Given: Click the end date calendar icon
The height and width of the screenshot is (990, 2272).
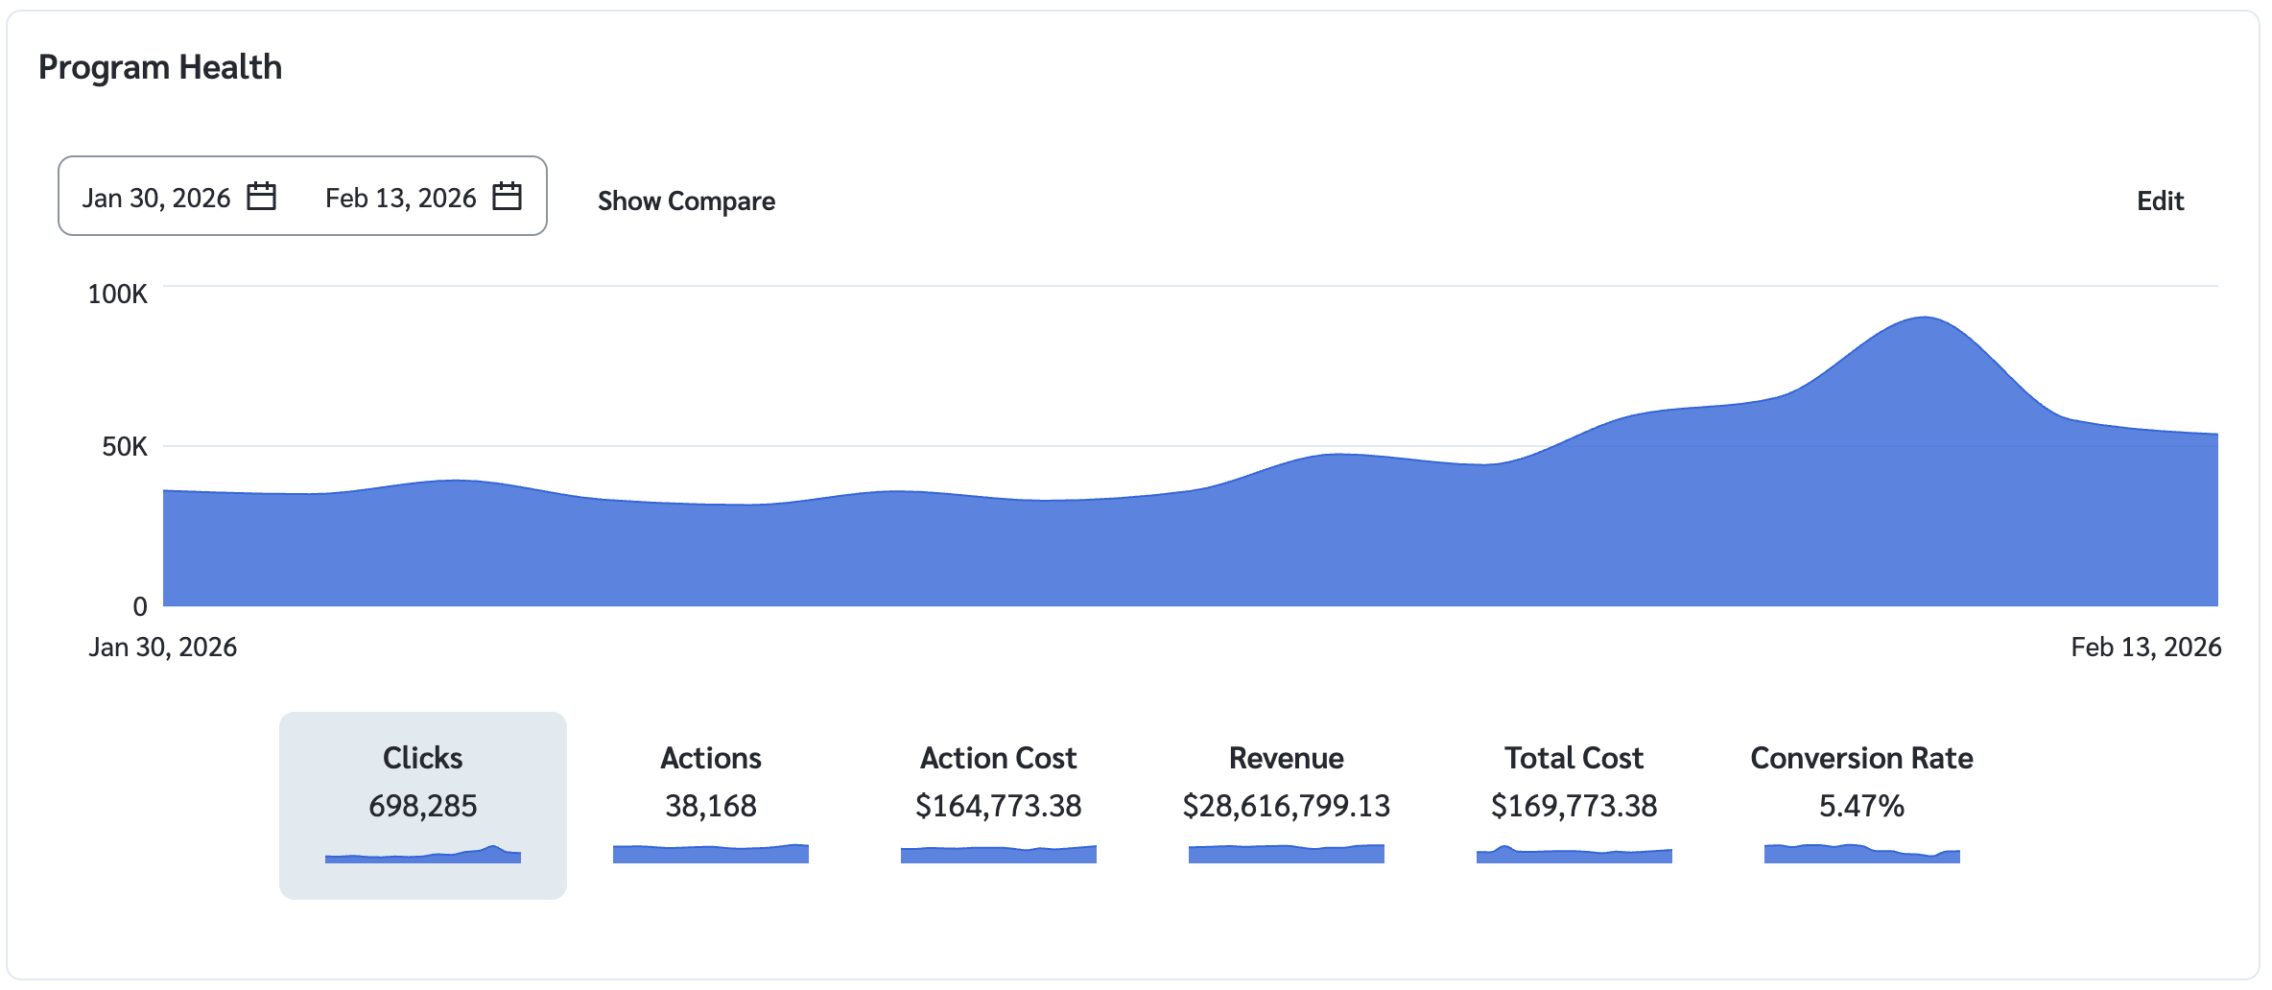Looking at the screenshot, I should click(x=507, y=197).
